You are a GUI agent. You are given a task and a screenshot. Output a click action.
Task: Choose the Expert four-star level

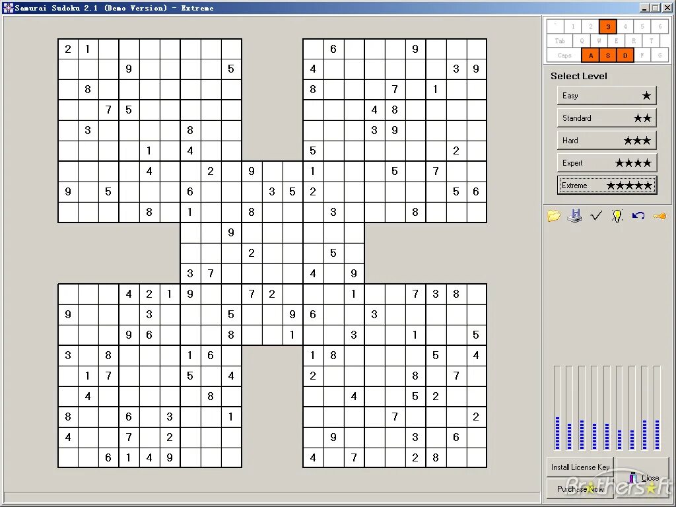click(607, 163)
